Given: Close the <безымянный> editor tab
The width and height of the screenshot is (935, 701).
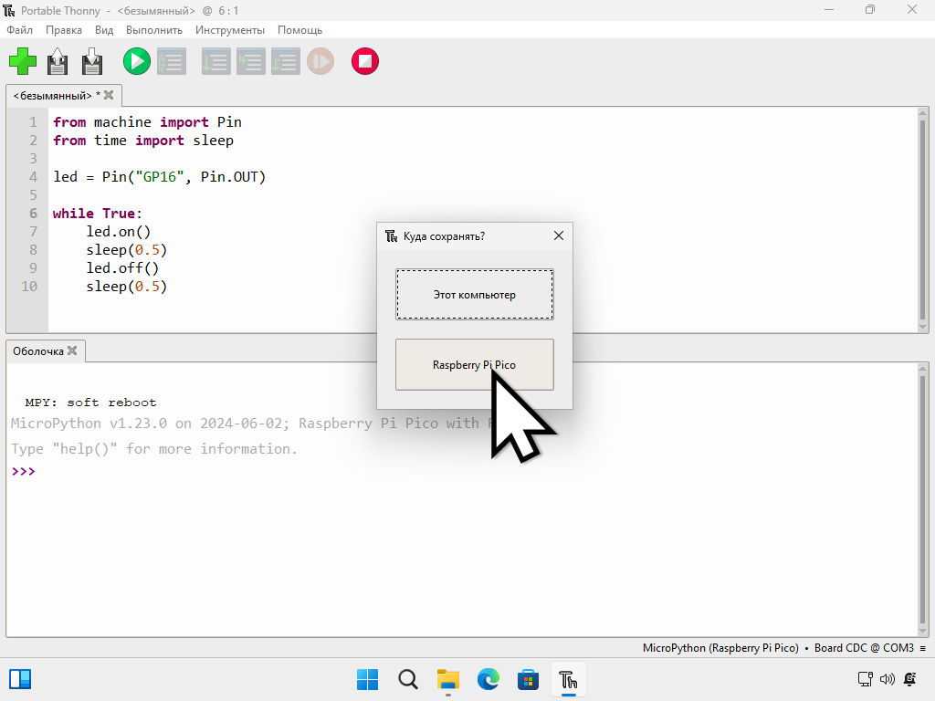Looking at the screenshot, I should (109, 95).
